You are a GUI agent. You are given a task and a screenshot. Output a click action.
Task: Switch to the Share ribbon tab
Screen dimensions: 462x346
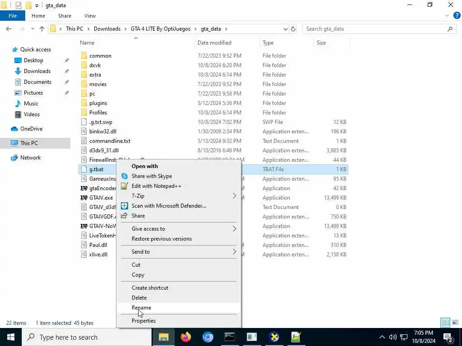(x=65, y=16)
